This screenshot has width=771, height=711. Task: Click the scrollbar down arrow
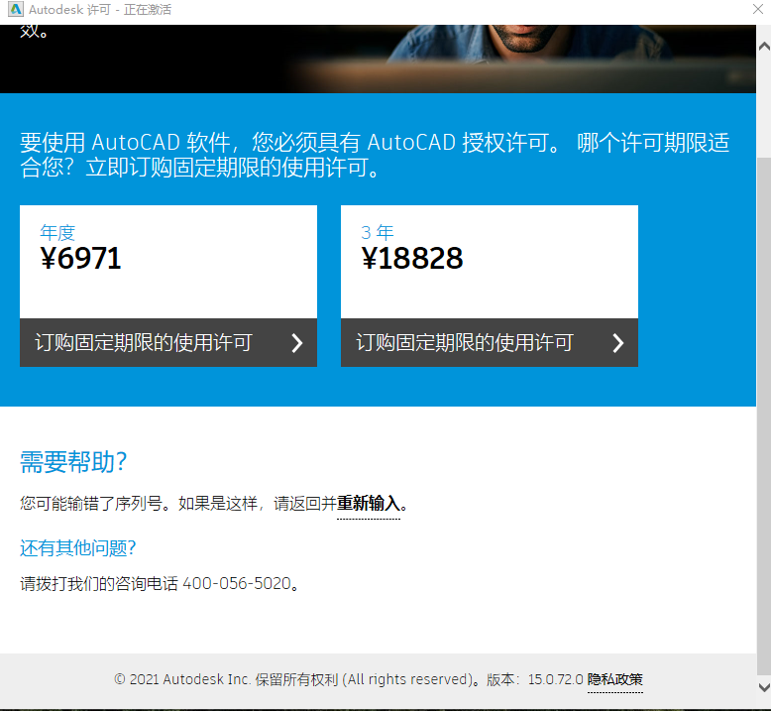pos(763,688)
